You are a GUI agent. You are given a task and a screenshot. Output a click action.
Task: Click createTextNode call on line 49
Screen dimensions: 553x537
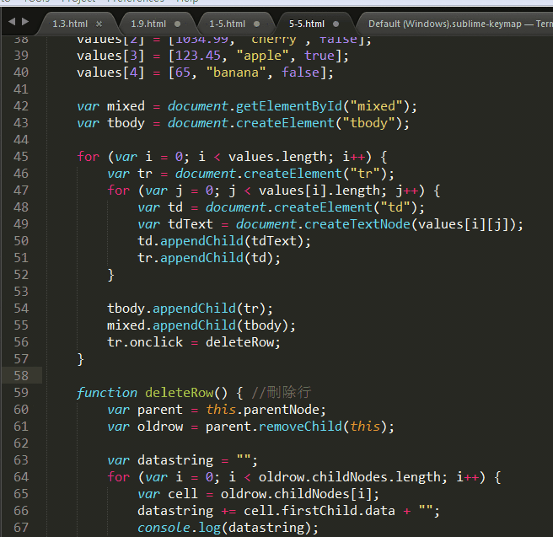pyautogui.click(x=355, y=224)
